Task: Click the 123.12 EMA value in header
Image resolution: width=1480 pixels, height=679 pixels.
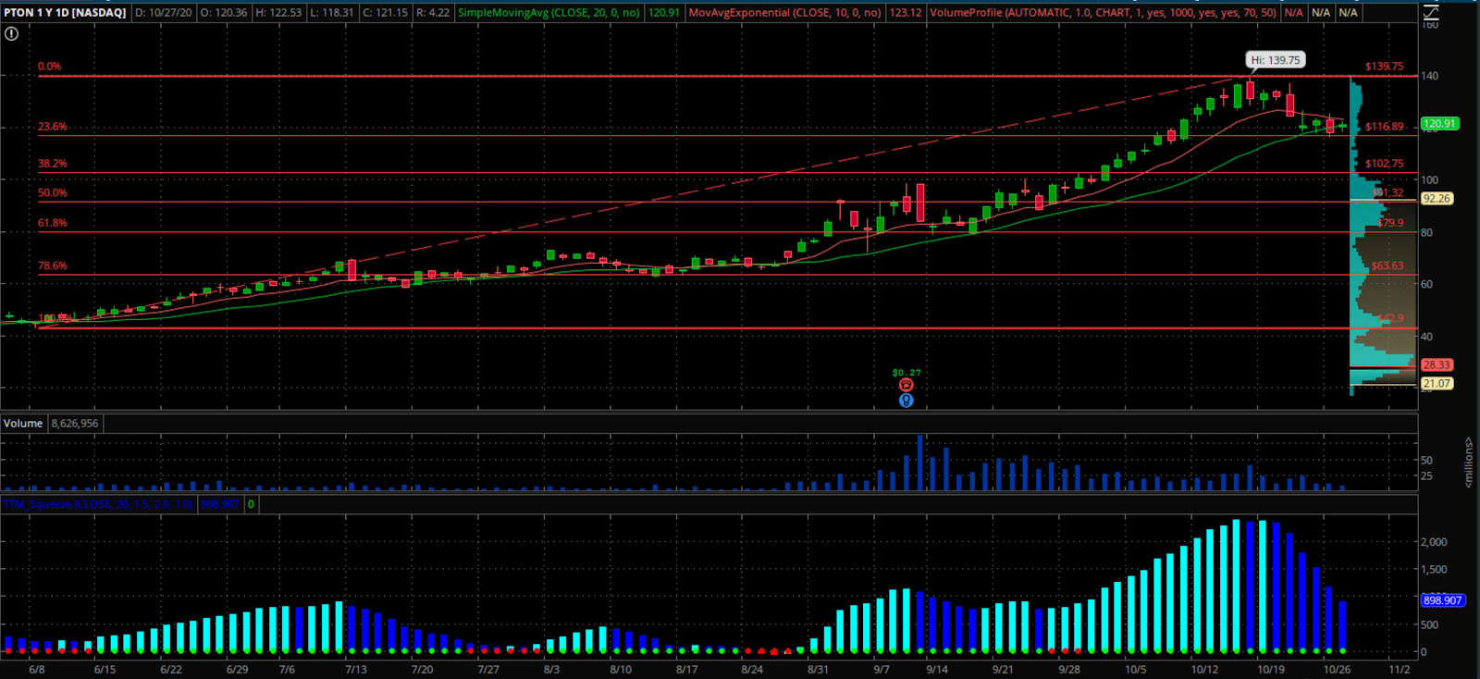Action: pyautogui.click(x=906, y=13)
